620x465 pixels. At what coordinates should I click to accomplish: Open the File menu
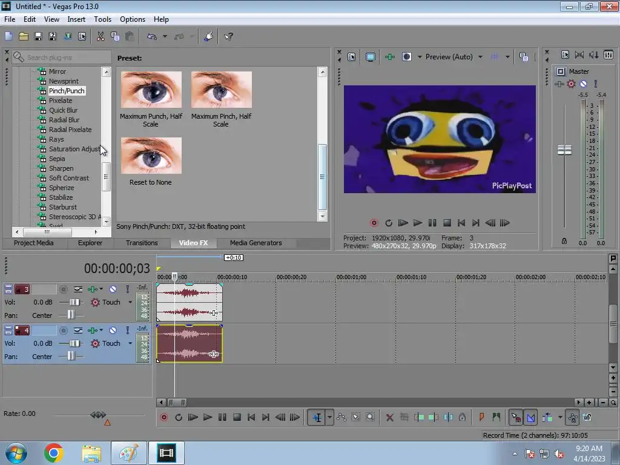point(10,19)
